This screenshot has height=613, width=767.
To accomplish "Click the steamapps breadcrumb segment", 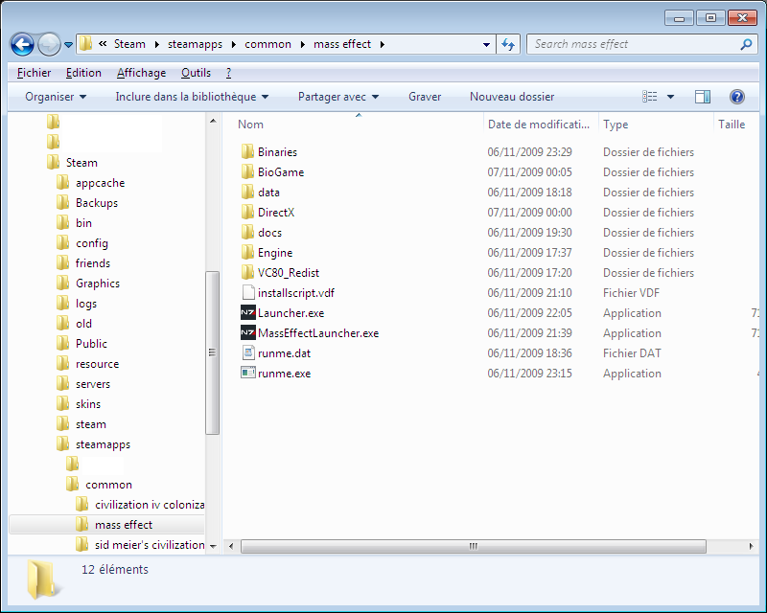I will pyautogui.click(x=195, y=44).
